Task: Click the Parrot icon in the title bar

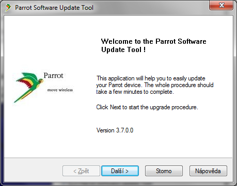Action: tap(8, 8)
